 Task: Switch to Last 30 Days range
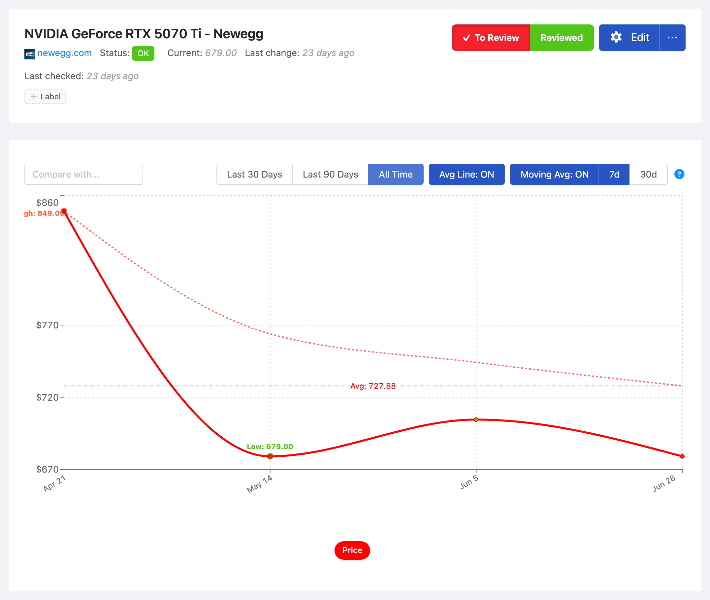point(254,174)
